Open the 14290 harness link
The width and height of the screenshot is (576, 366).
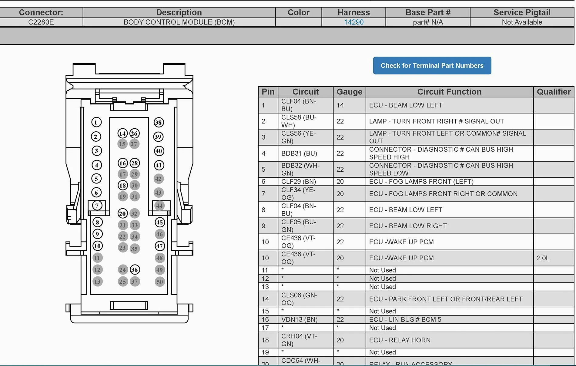353,22
